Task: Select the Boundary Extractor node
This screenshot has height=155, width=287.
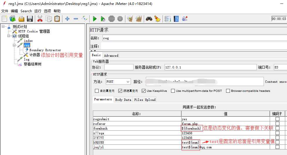Action: pos(45,50)
